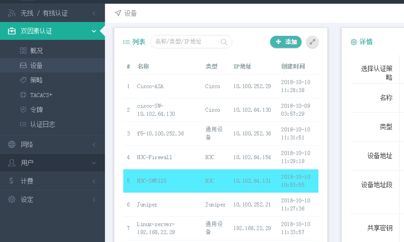The height and width of the screenshot is (242, 404).
Task: Click the gear icon beside 设定
Action: coord(12,199)
